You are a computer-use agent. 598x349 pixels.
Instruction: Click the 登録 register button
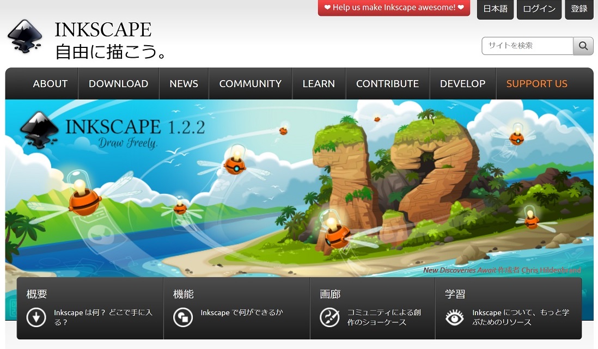[579, 9]
